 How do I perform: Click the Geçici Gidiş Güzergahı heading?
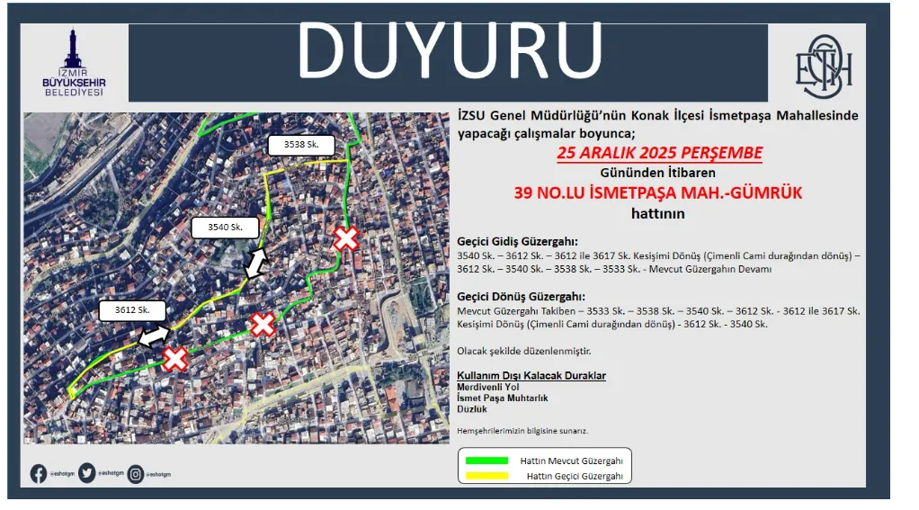tap(518, 242)
